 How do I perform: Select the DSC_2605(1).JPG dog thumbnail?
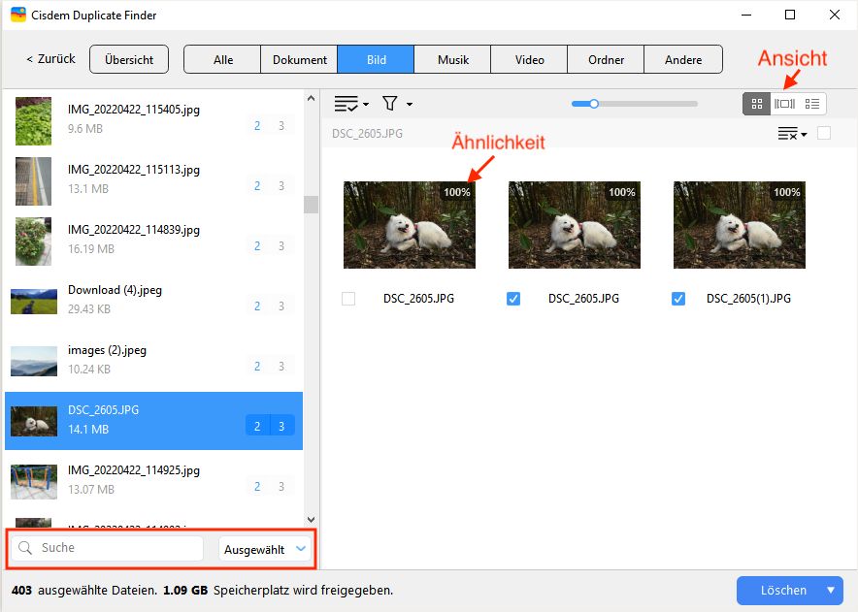pos(740,225)
